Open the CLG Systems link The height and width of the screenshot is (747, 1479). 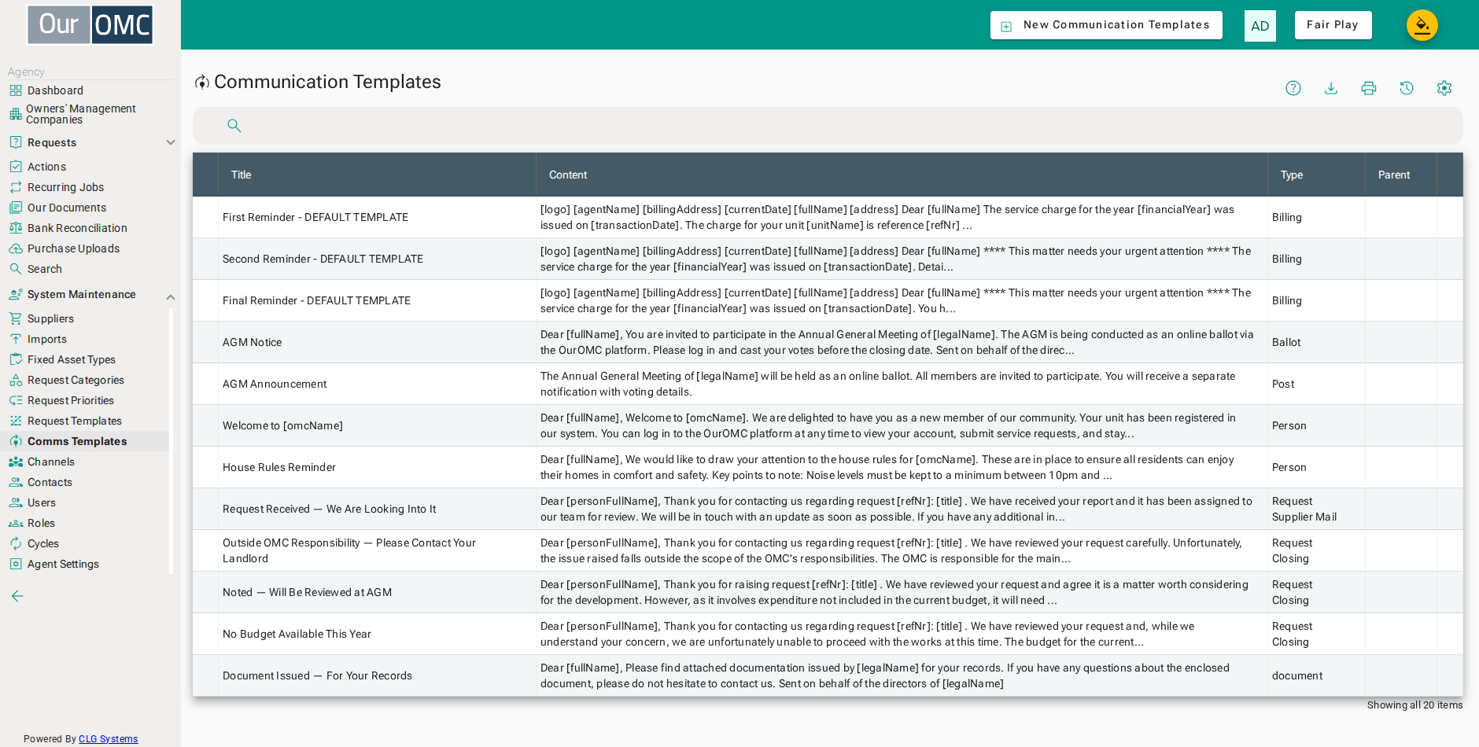(x=108, y=739)
